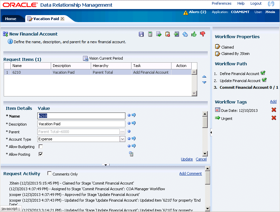Viewport: 280px width, 212px height.
Task: Close the Vacation Paid tab
Action: 62,19
